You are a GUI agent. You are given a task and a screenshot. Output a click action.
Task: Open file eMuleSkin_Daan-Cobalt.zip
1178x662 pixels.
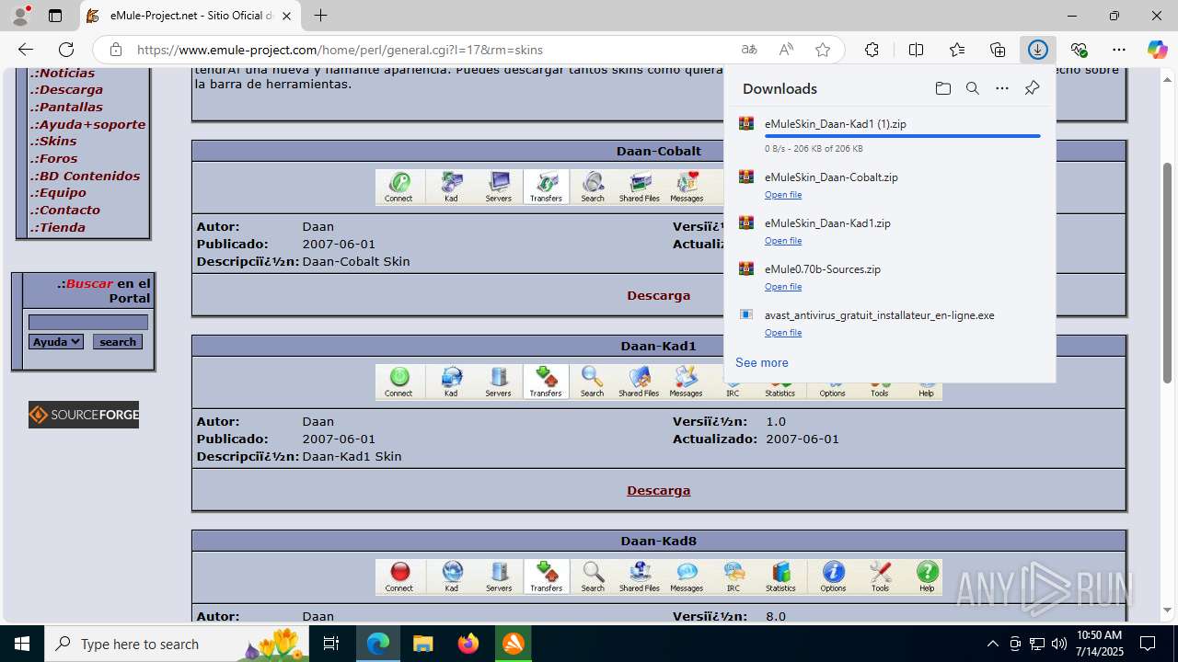783,195
